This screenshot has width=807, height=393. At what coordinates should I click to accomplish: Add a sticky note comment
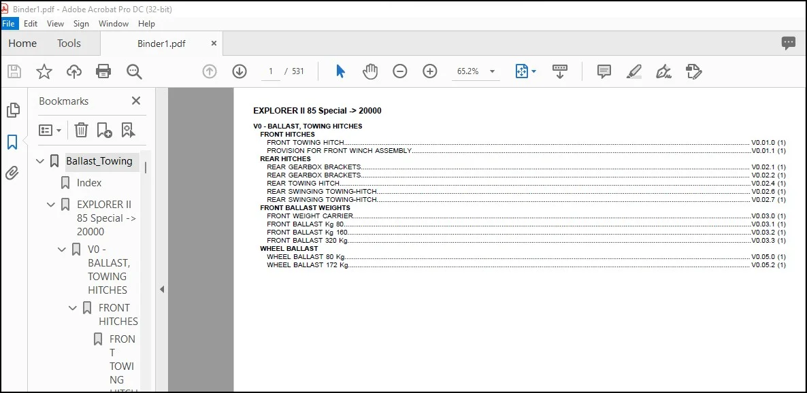coord(604,71)
